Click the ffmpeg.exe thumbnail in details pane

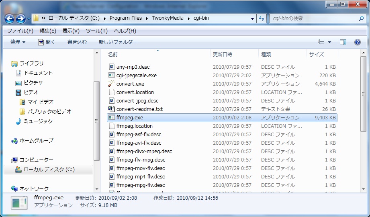tap(19, 203)
